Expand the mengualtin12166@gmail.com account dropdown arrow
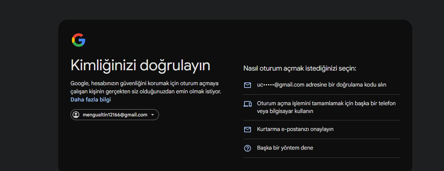 pyautogui.click(x=153, y=115)
